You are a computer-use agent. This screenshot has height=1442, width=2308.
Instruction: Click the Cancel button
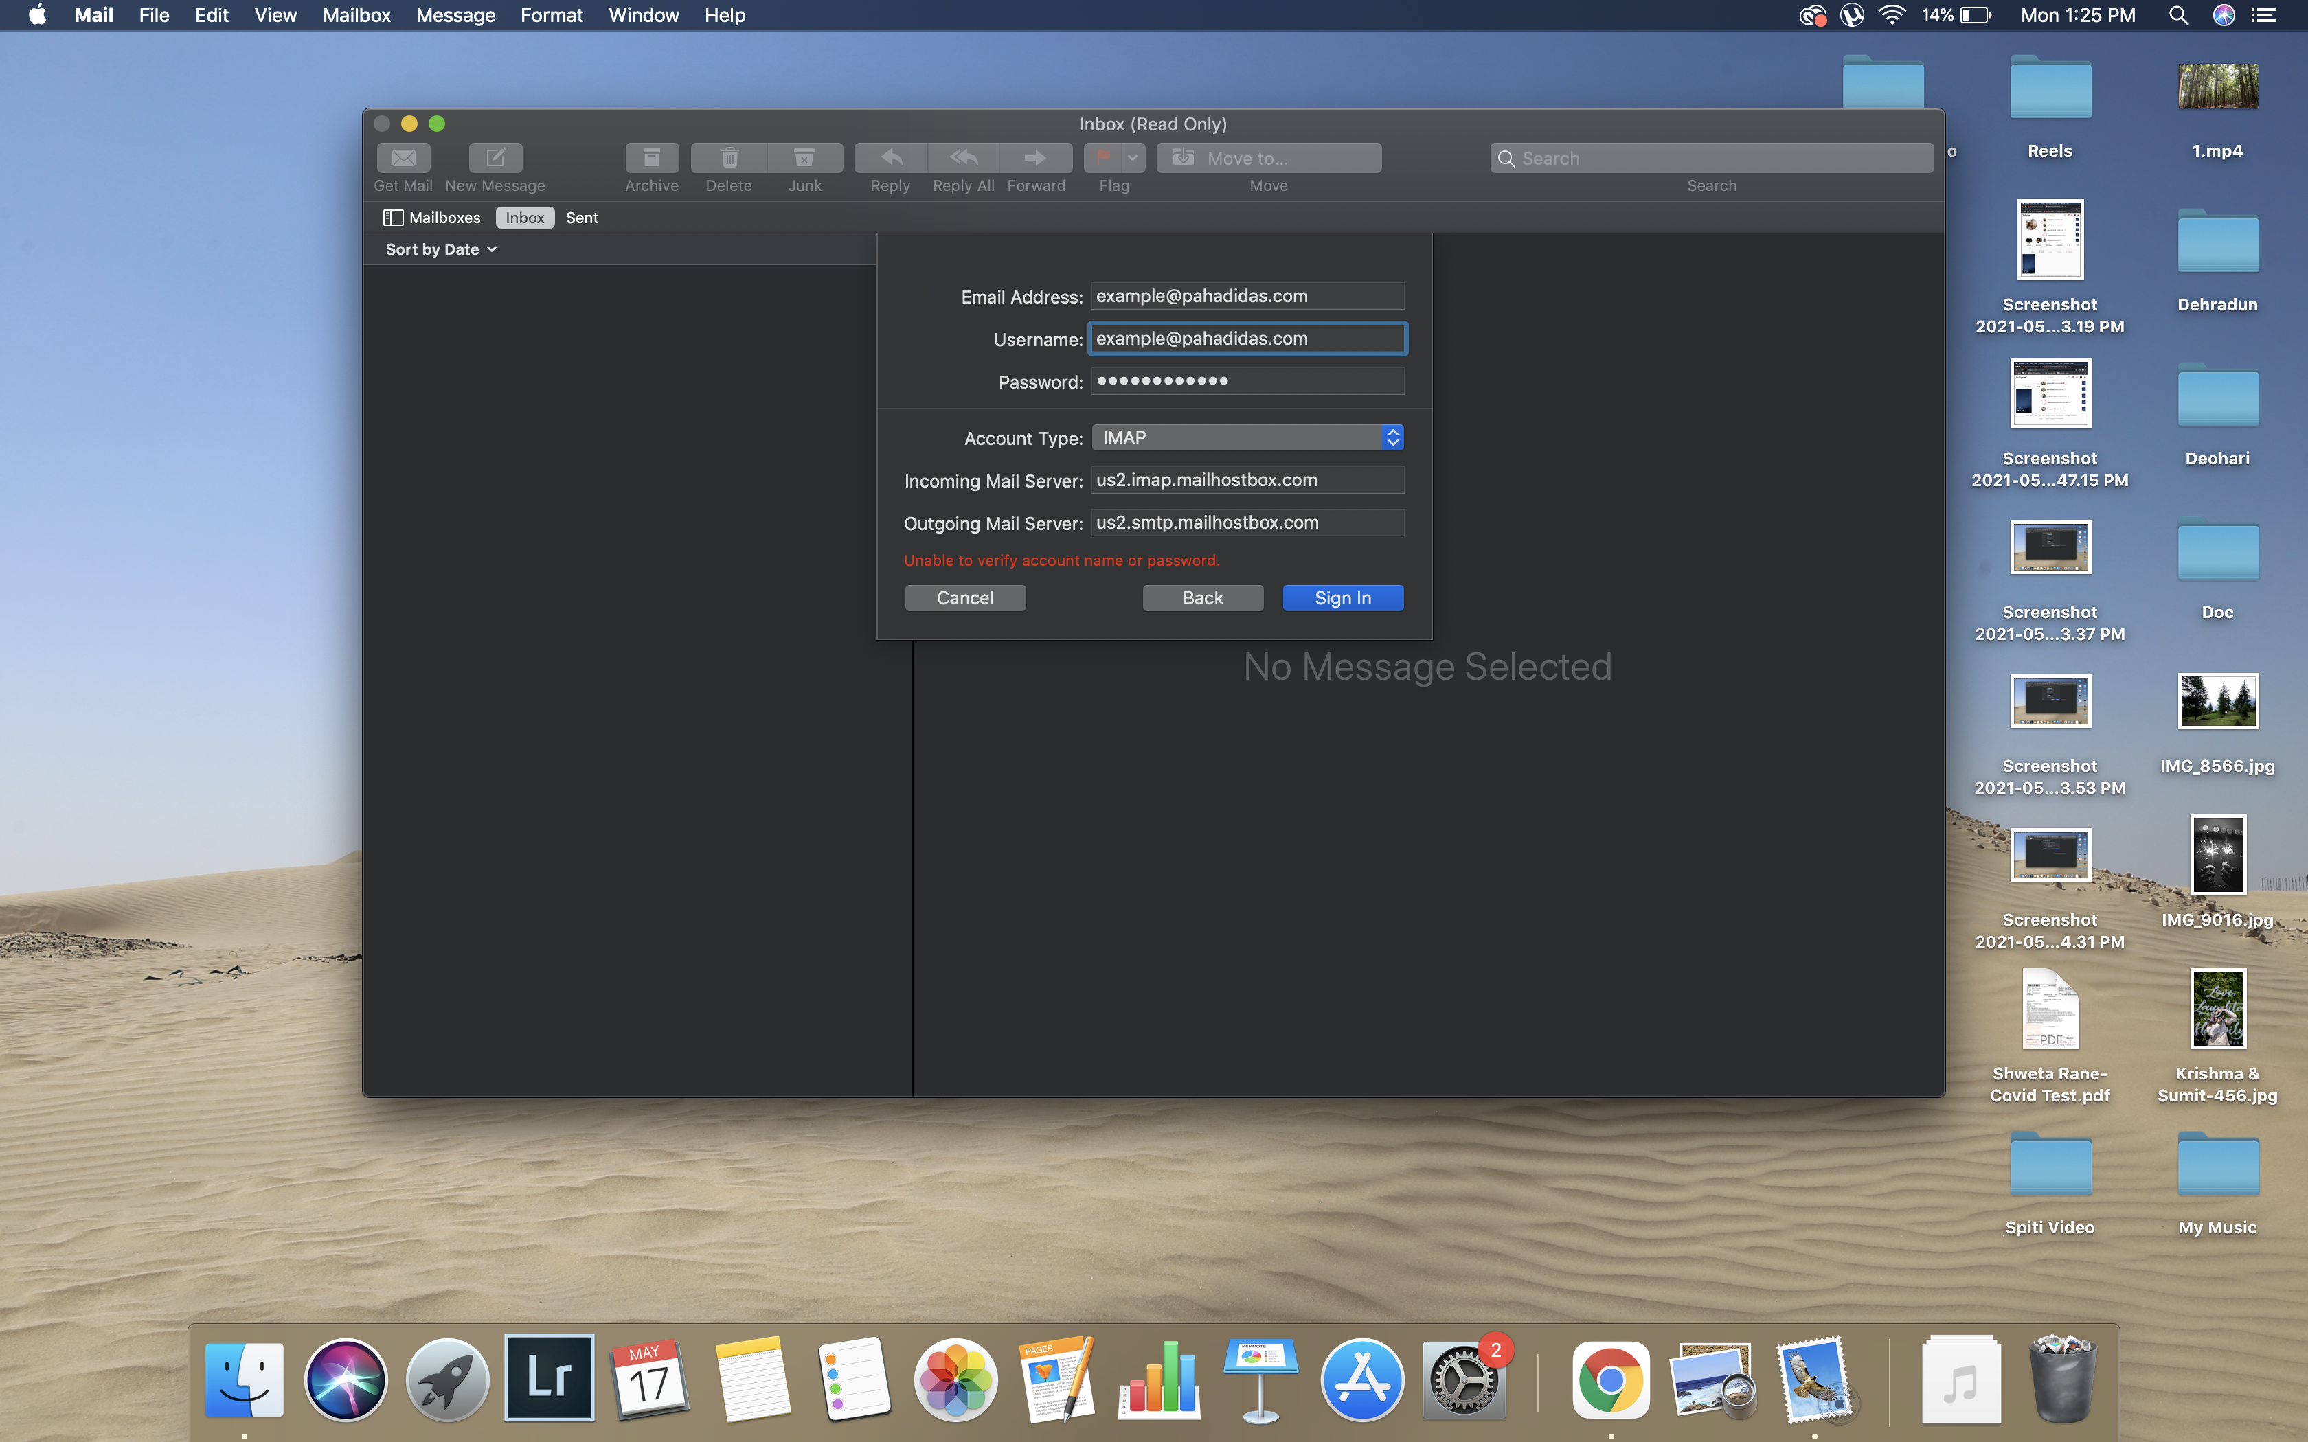(x=965, y=598)
